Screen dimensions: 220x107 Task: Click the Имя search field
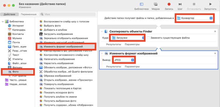(x=67, y=14)
